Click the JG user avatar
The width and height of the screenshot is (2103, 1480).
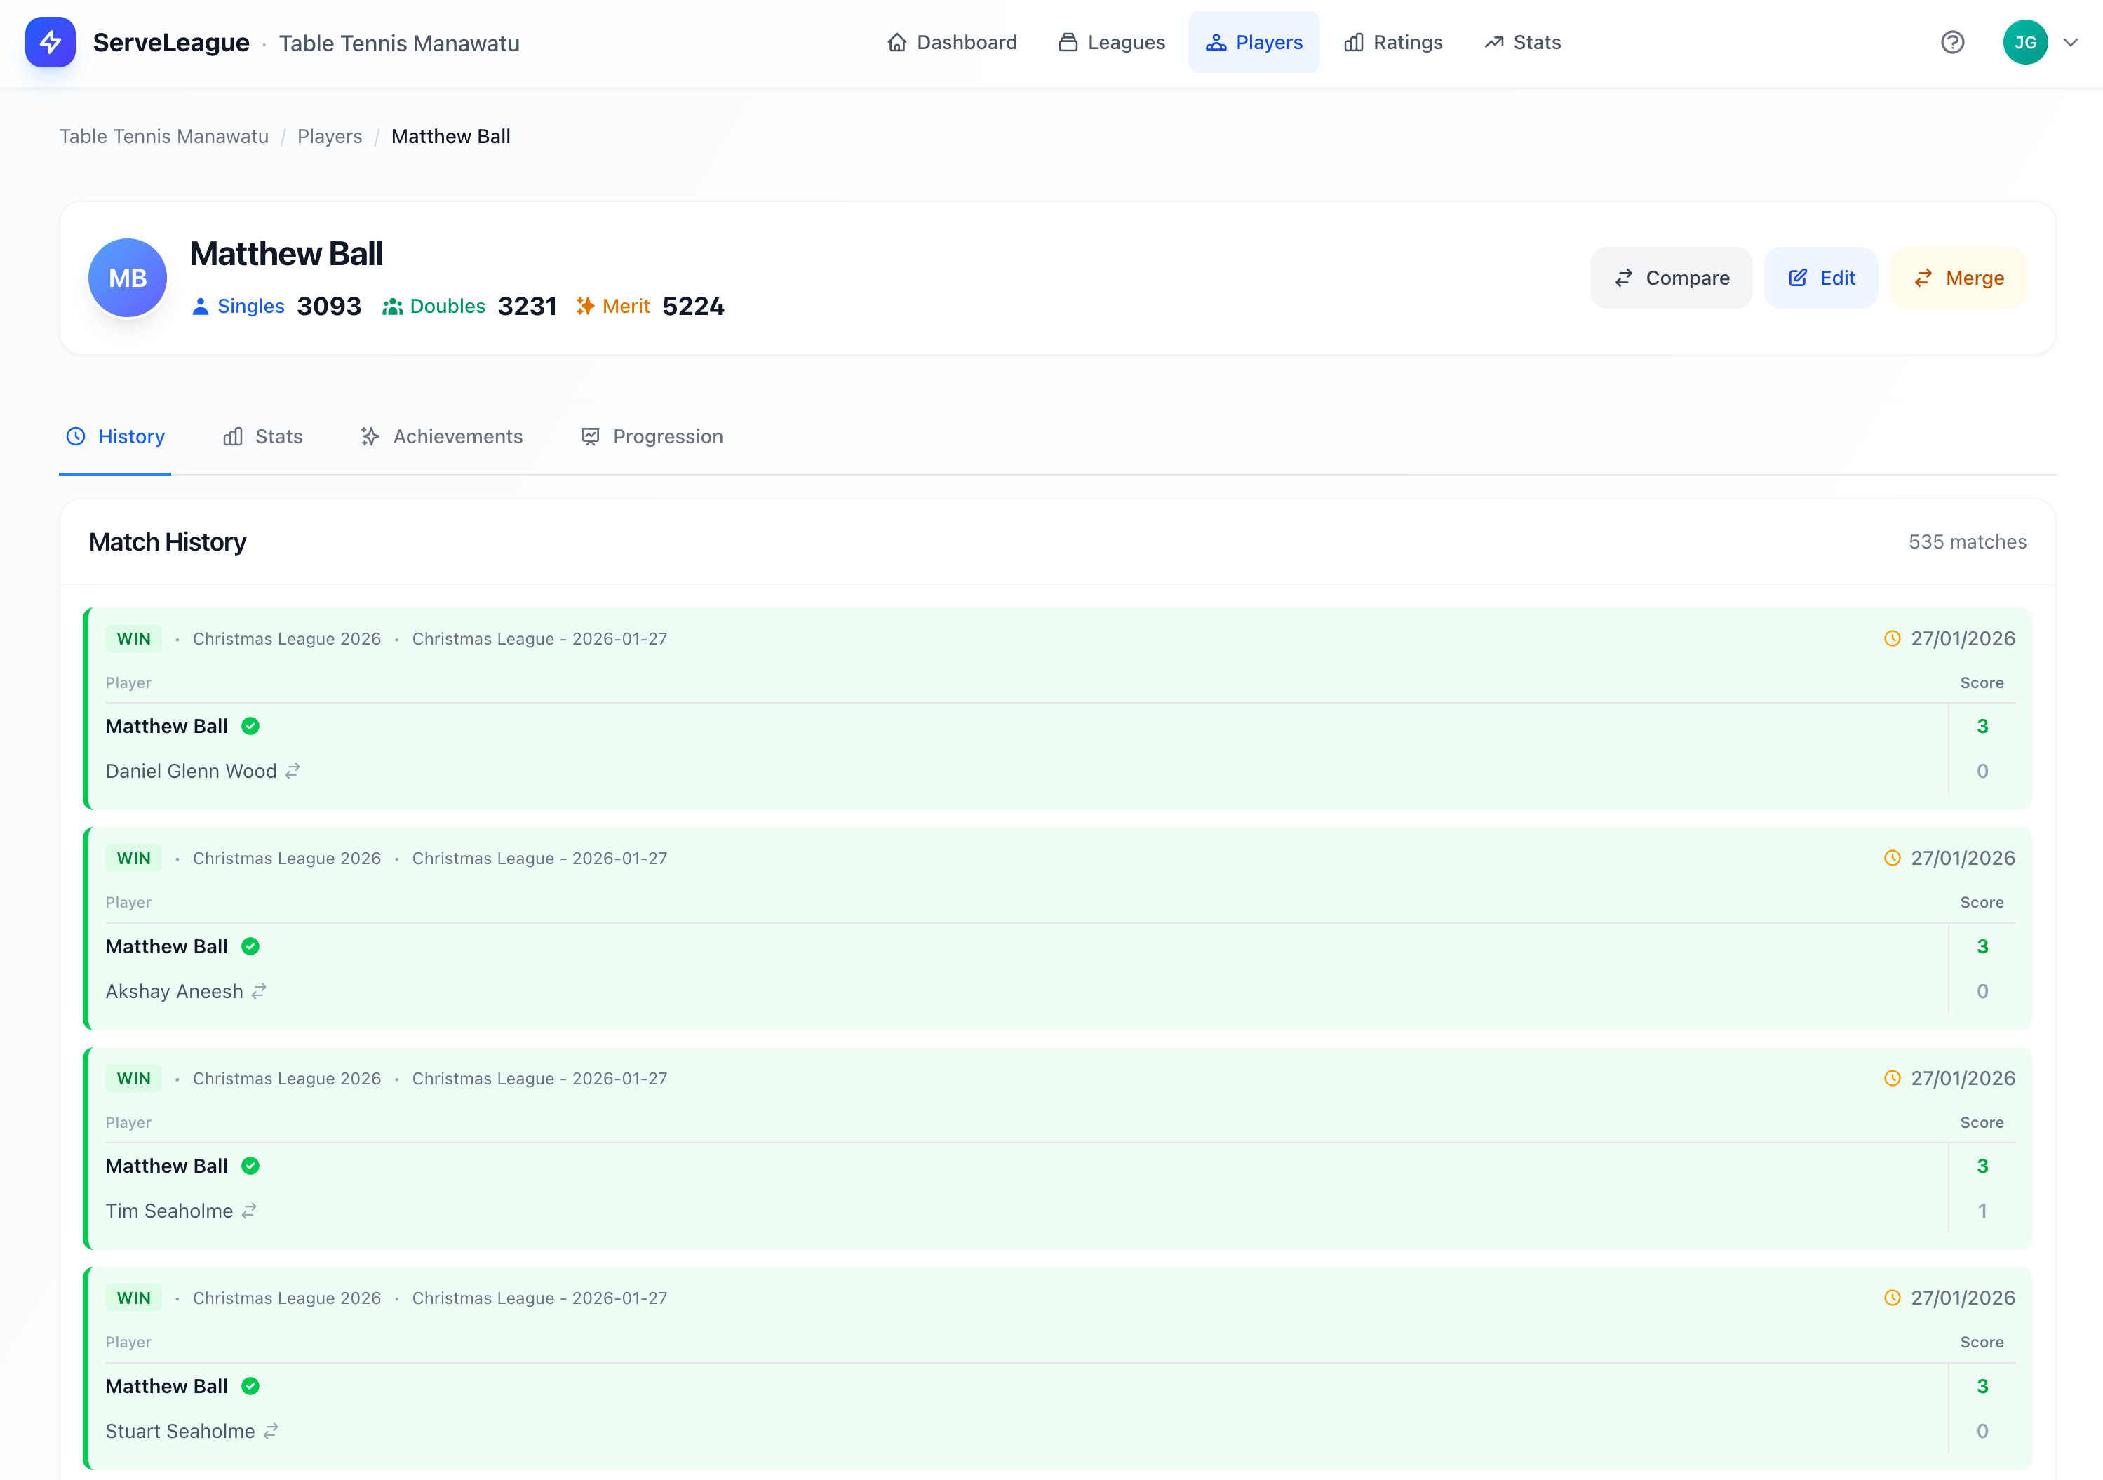click(x=2025, y=42)
